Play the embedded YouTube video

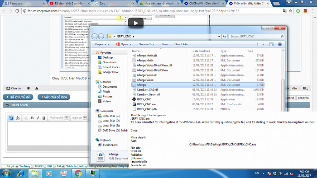tap(136, 23)
